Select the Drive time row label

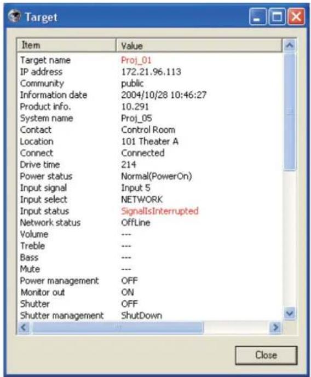39,165
